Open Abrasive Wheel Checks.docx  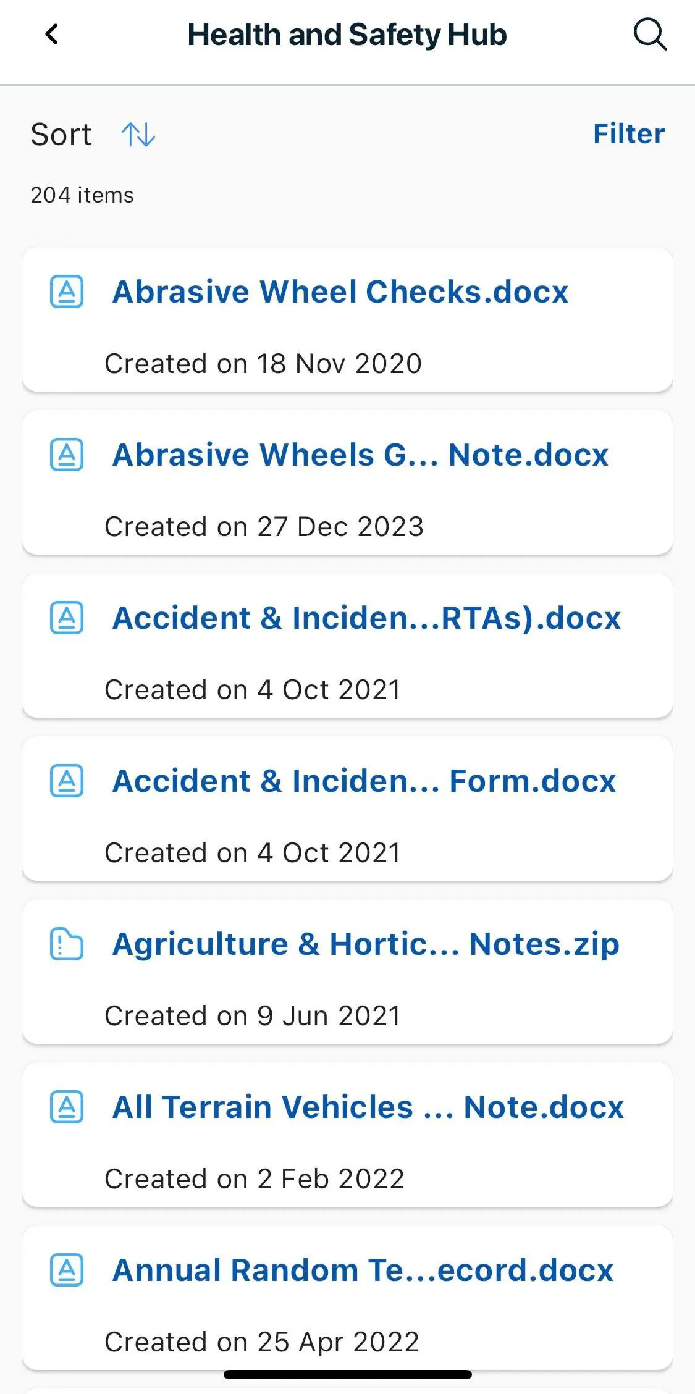tap(340, 292)
